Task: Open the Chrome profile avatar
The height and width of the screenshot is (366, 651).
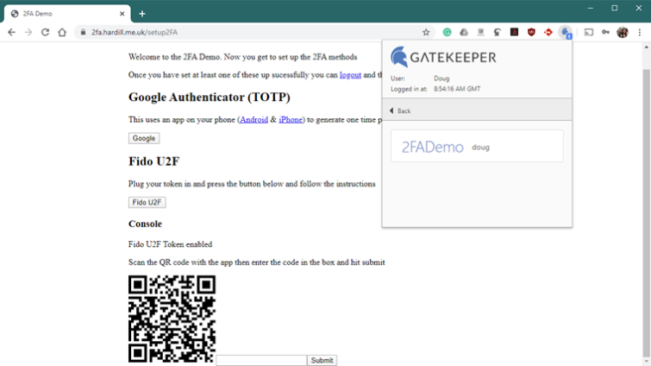Action: tap(623, 33)
